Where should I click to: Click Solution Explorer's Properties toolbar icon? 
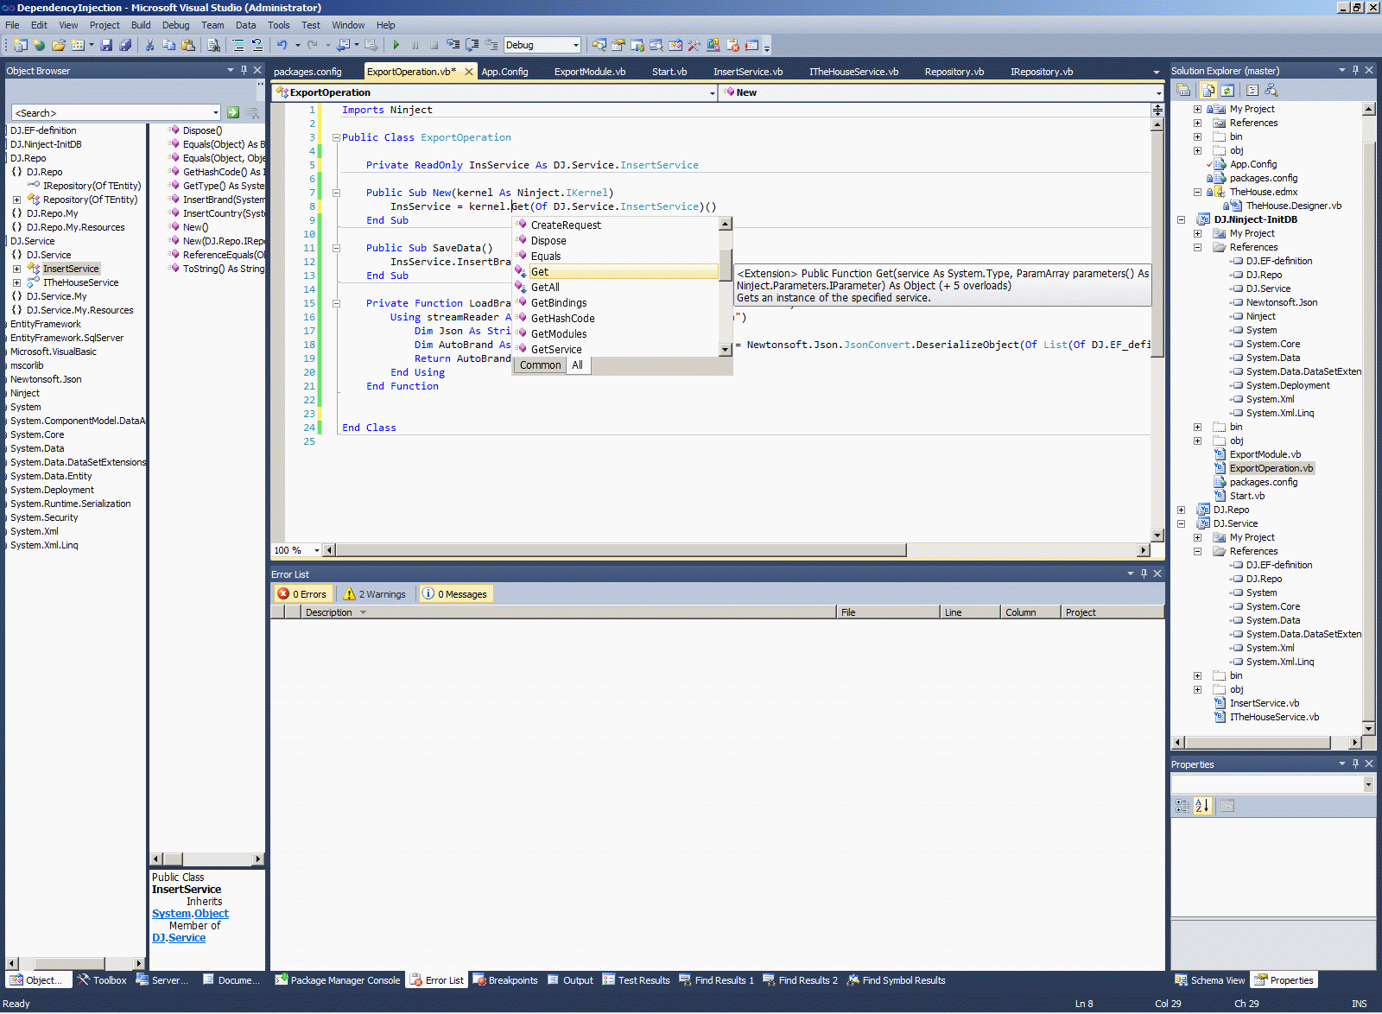[x=1184, y=90]
